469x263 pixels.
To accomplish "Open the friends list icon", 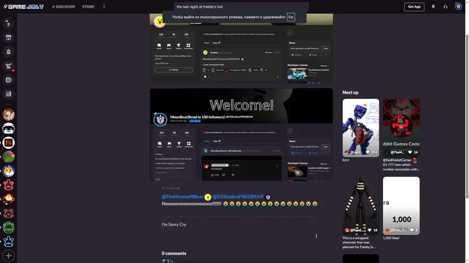I will click(446, 7).
